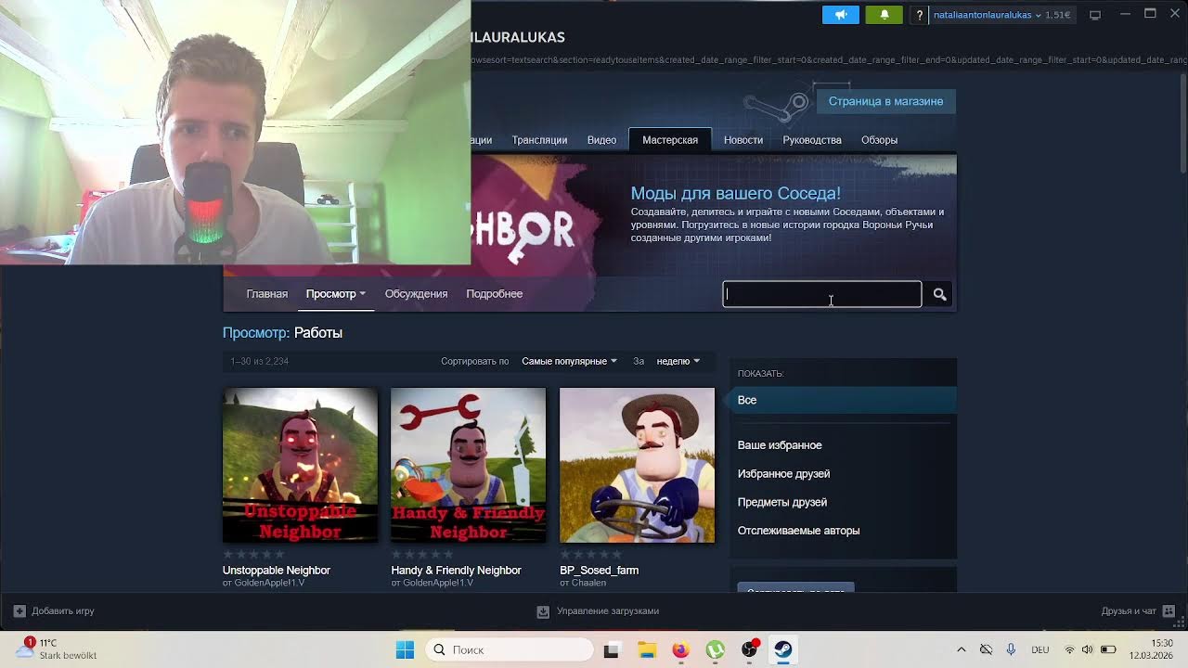Screen dimensions: 1188x668
Task: Click the downloads icon beside Управление загрузками
Action: point(543,611)
